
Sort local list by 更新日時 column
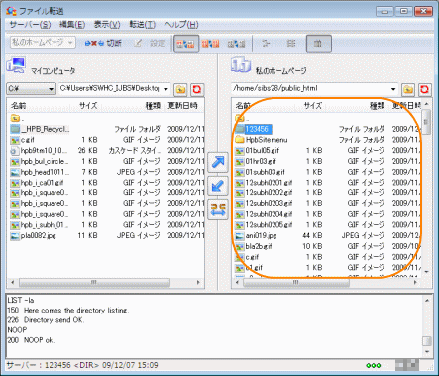click(182, 106)
